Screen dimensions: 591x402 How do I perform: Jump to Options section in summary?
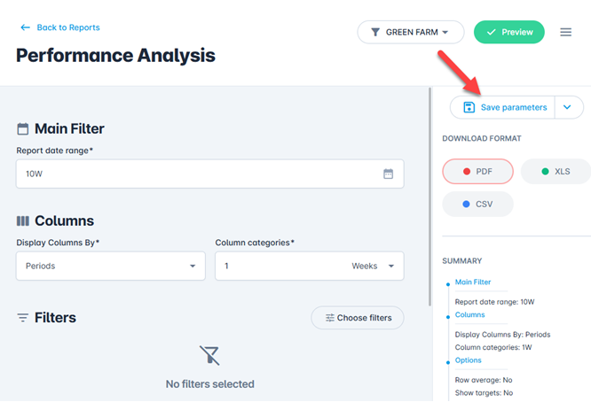pyautogui.click(x=468, y=360)
